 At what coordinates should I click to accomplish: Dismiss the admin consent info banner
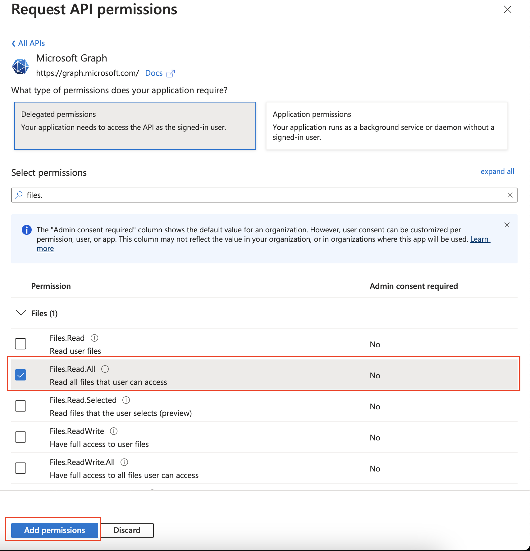pos(507,225)
